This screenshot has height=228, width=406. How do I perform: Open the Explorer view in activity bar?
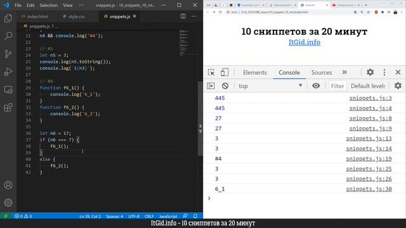(x=8, y=18)
